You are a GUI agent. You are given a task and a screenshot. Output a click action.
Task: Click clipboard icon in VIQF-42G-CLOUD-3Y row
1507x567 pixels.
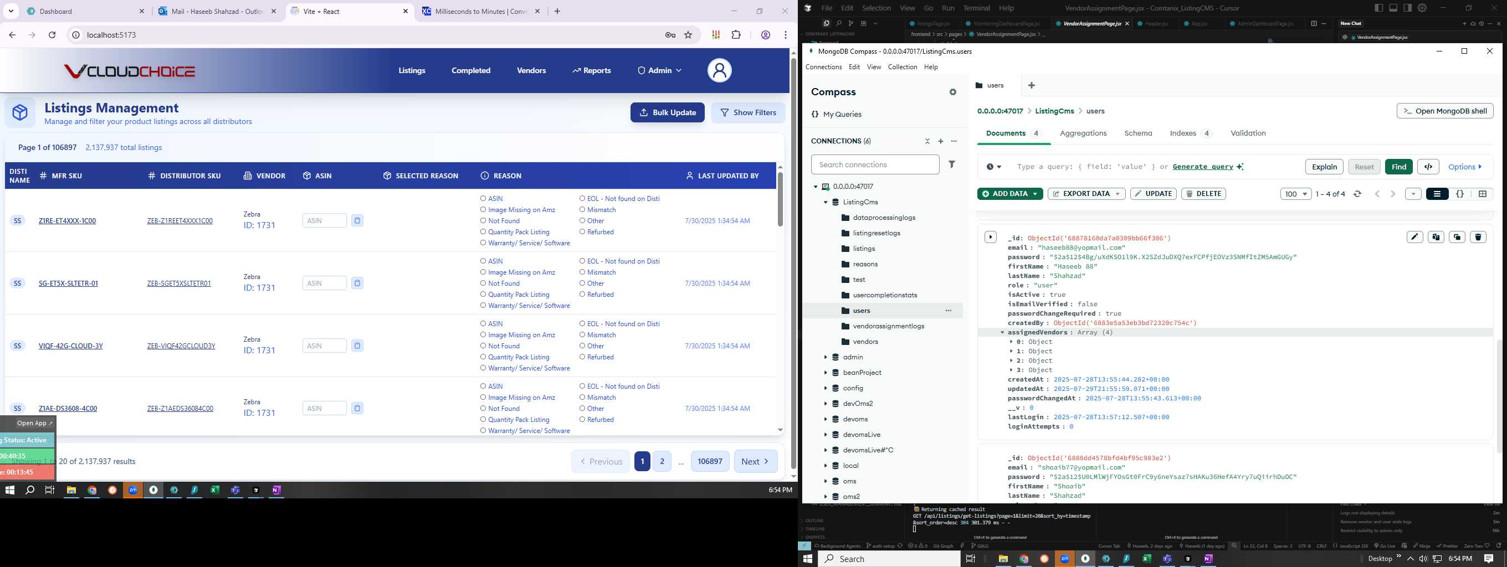357,346
